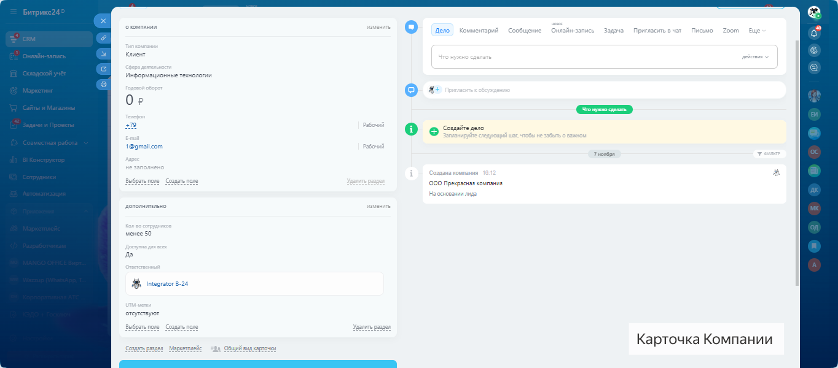Switch to Пригласить в чат tab
Image resolution: width=838 pixels, height=368 pixels.
pyautogui.click(x=657, y=31)
